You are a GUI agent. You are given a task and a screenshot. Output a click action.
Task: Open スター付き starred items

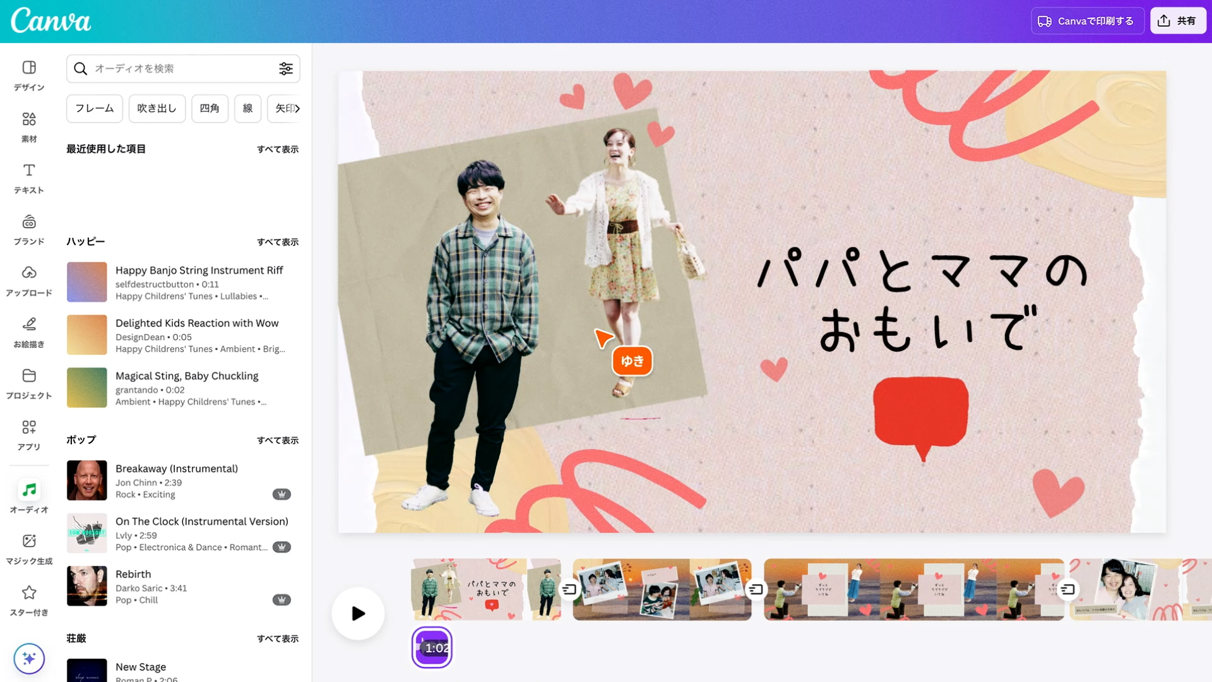point(29,601)
